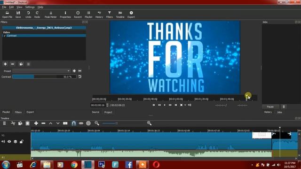Lock the V1 track
301x169 pixels.
point(21,142)
